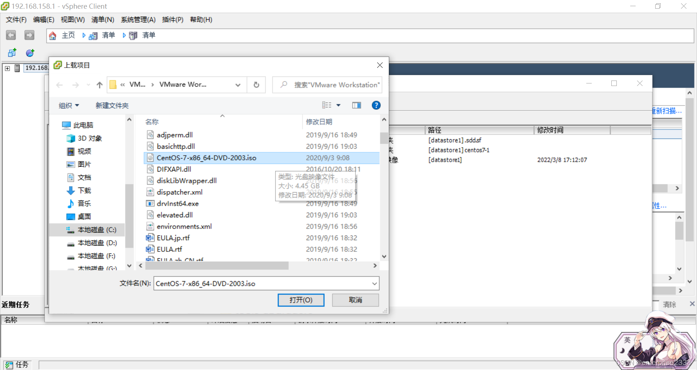Open the 系统管理(A) menu
This screenshot has width=697, height=370.
tap(138, 20)
